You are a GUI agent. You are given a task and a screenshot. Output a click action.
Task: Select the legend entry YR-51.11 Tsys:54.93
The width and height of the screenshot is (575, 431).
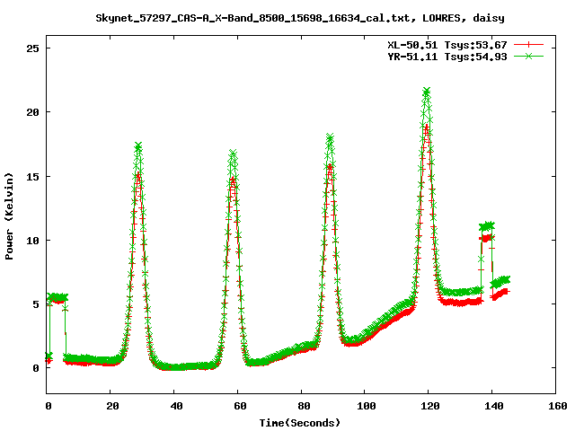447,57
